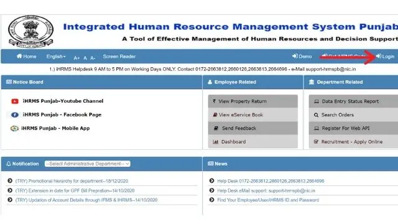This screenshot has width=398, height=224.
Task: Decrease font size with A-
Action: pos(93,58)
